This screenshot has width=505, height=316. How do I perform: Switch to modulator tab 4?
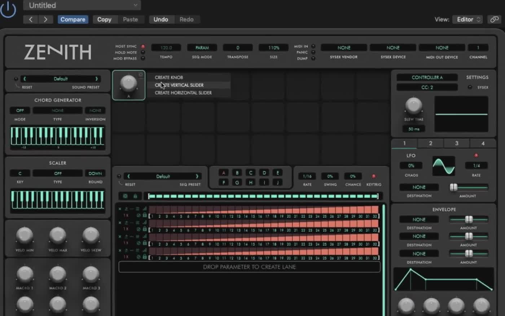483,143
